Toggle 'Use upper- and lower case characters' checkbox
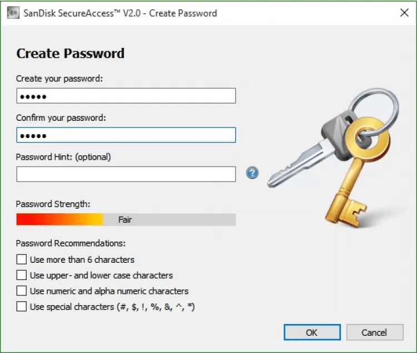Viewport: 417px width, 353px height. point(22,275)
